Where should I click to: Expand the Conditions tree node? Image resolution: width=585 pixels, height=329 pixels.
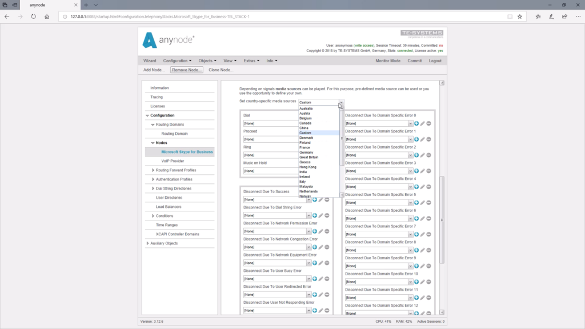coord(153,216)
